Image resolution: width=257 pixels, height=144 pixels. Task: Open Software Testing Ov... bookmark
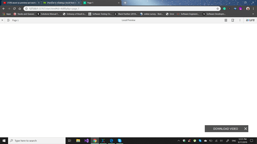click(x=100, y=14)
